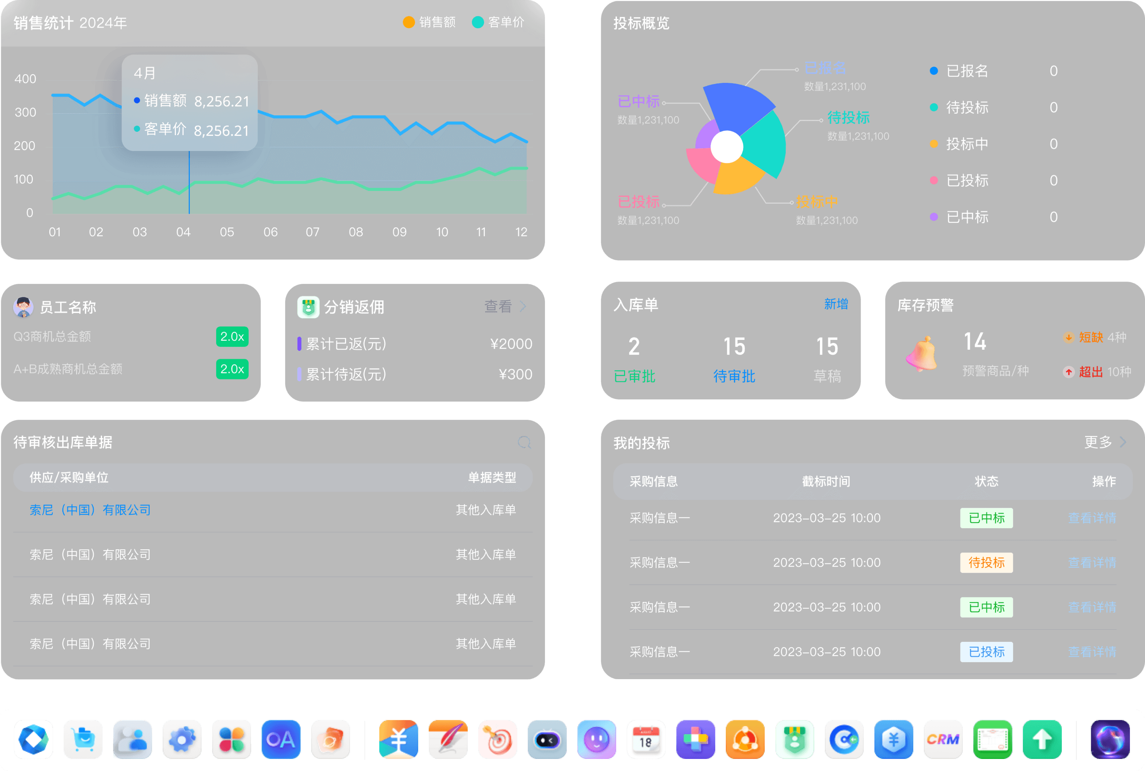The width and height of the screenshot is (1145, 771).
Task: Open the shopping cart app icon
Action: click(x=83, y=739)
